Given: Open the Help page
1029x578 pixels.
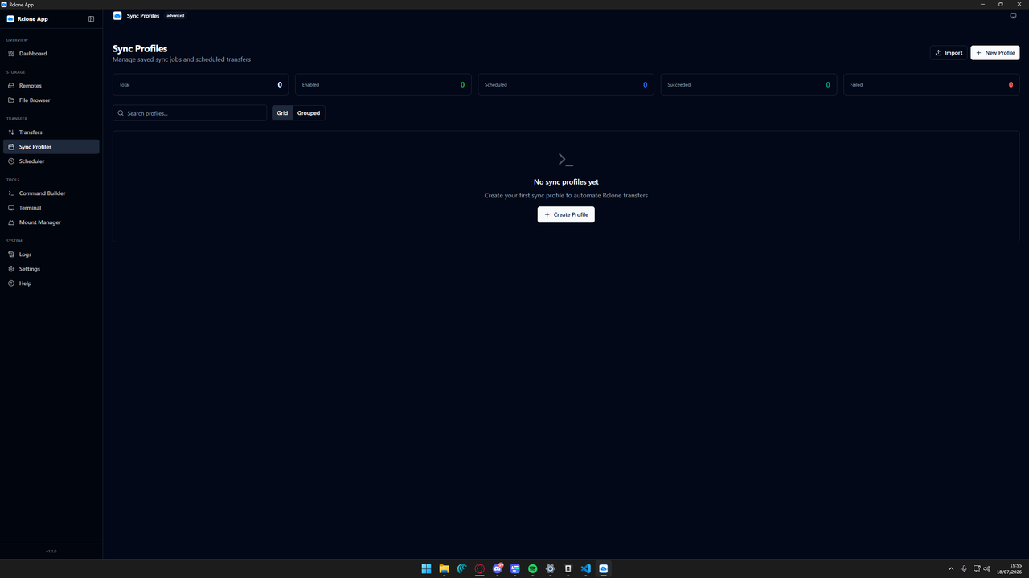Looking at the screenshot, I should tap(51, 283).
